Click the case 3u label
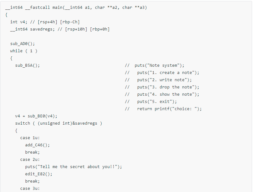The image size is (253, 192). [30, 189]
